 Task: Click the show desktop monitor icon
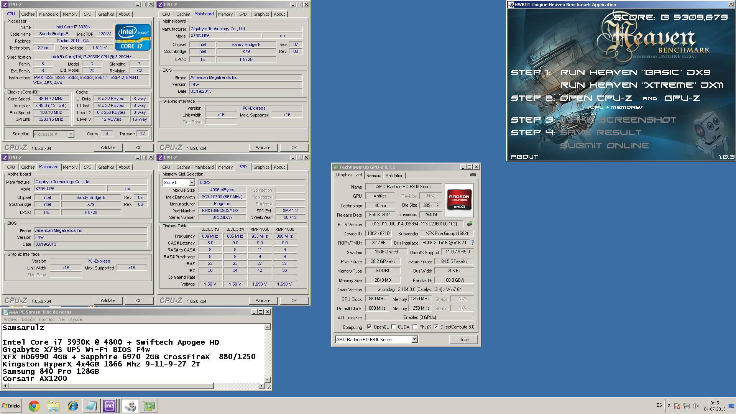point(731,406)
